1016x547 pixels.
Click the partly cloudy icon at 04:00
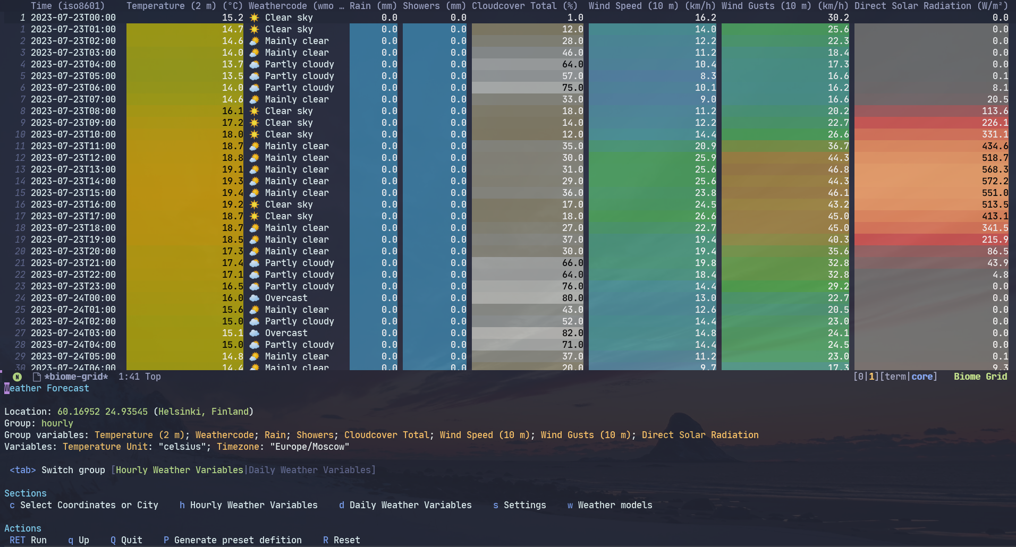pos(255,64)
